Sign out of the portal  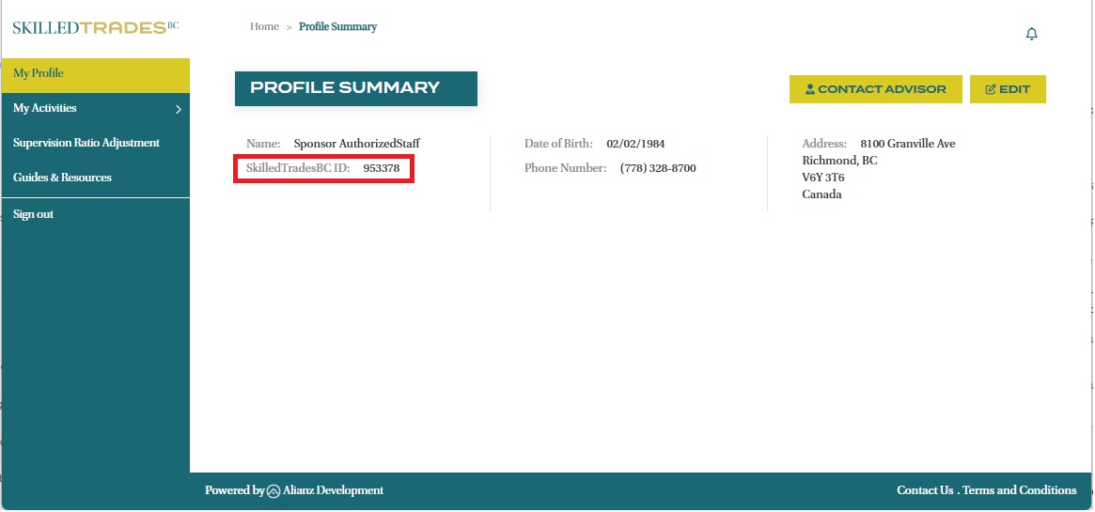click(33, 214)
